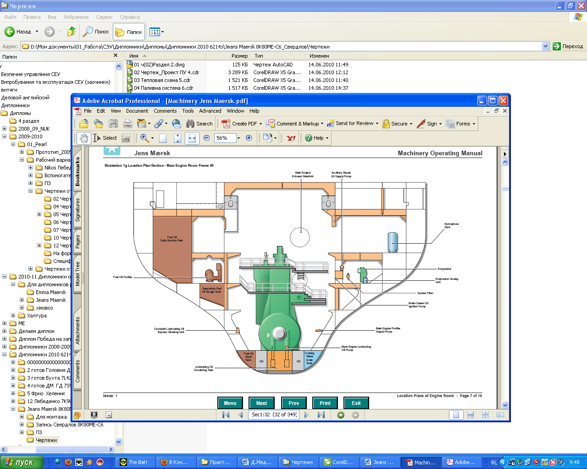The image size is (587, 469).
Task: Click the green Previous View arrow
Action: 341,414
